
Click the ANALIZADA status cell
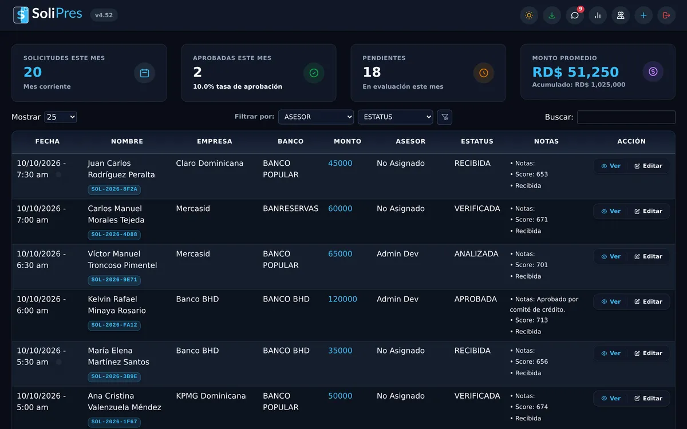pyautogui.click(x=476, y=254)
